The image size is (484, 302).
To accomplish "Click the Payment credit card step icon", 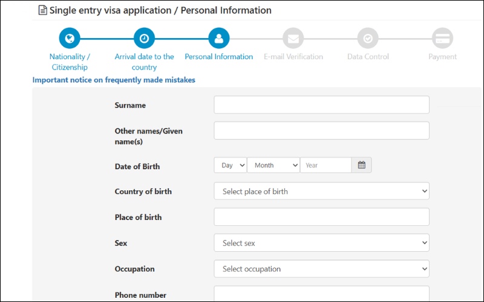I will [x=442, y=39].
